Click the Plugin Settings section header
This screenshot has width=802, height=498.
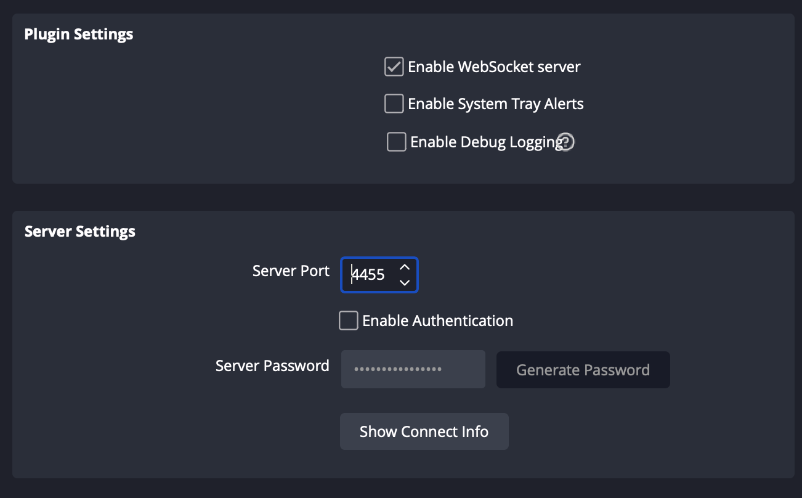pyautogui.click(x=78, y=34)
